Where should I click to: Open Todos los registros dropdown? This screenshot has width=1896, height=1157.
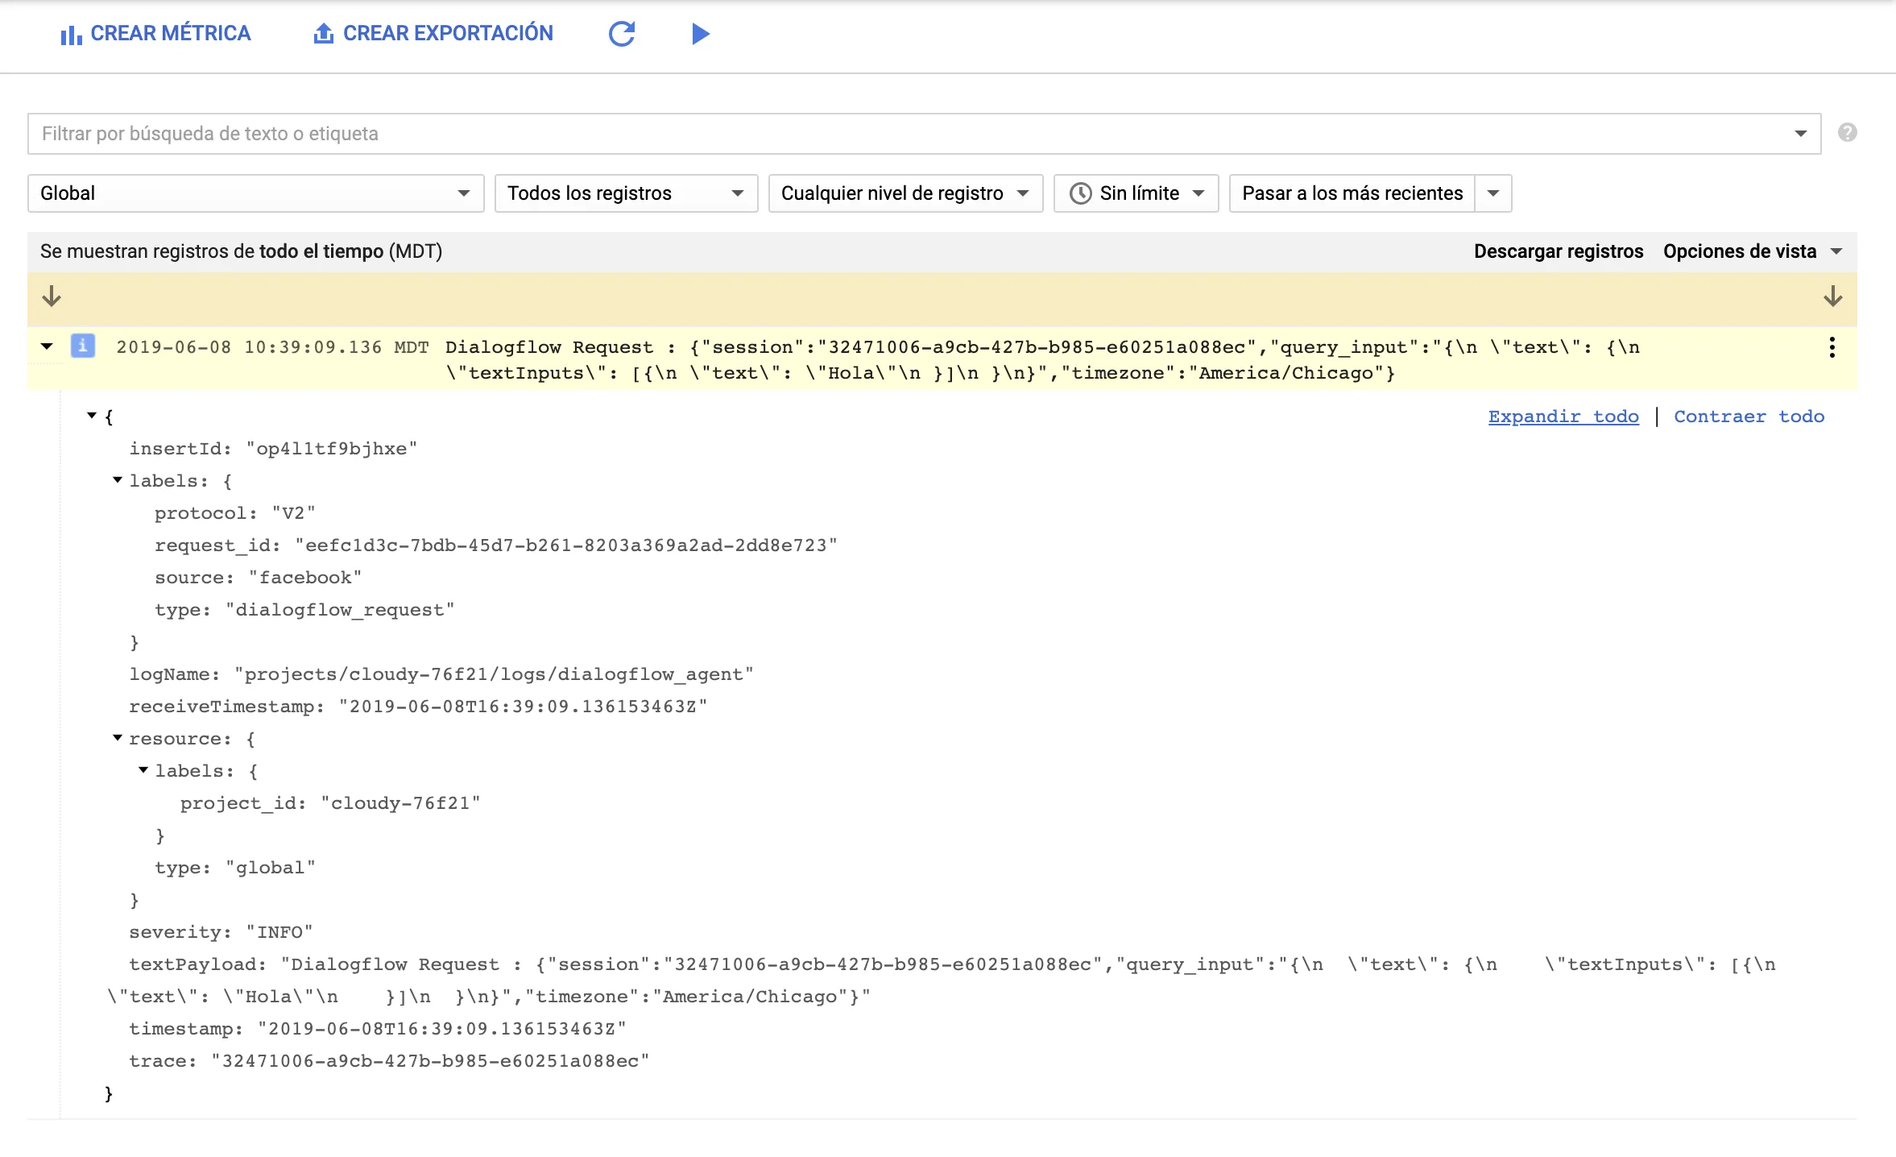click(625, 193)
